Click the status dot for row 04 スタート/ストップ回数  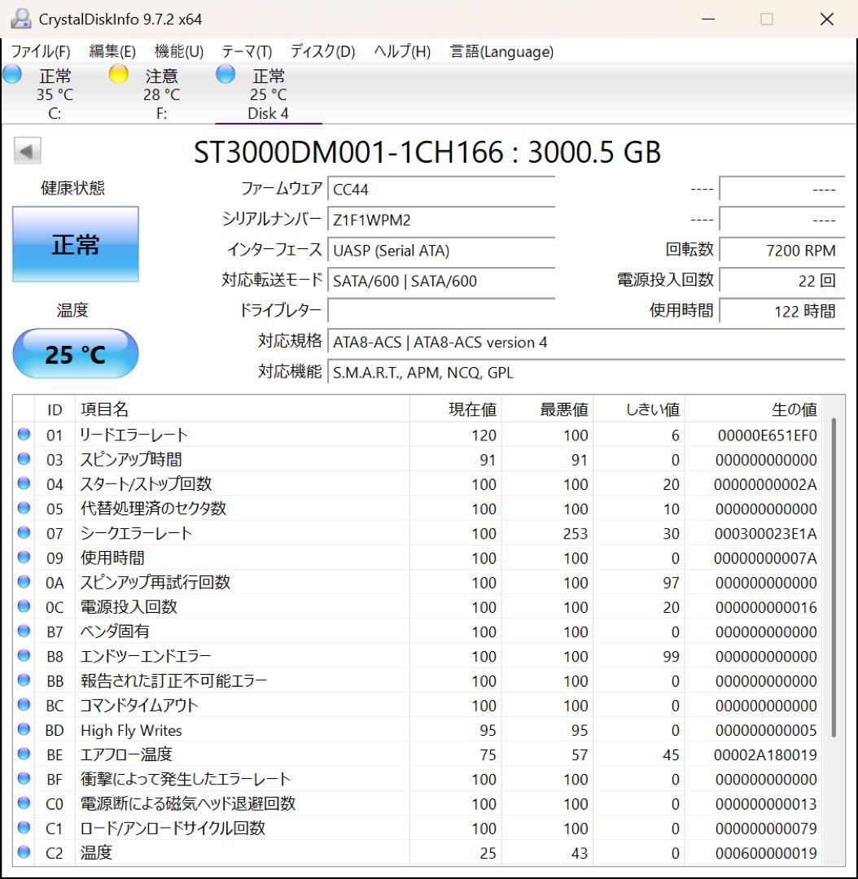(x=24, y=483)
